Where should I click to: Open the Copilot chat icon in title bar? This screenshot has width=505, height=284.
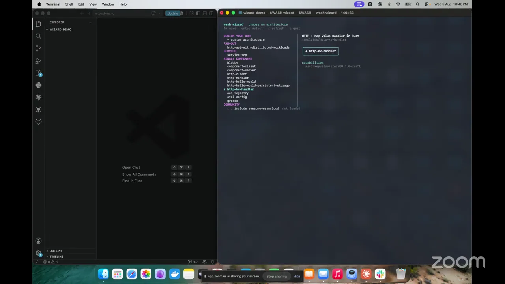[153, 13]
